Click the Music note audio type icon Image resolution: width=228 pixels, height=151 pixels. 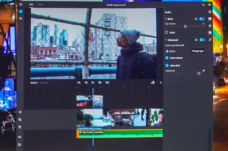[167, 51]
